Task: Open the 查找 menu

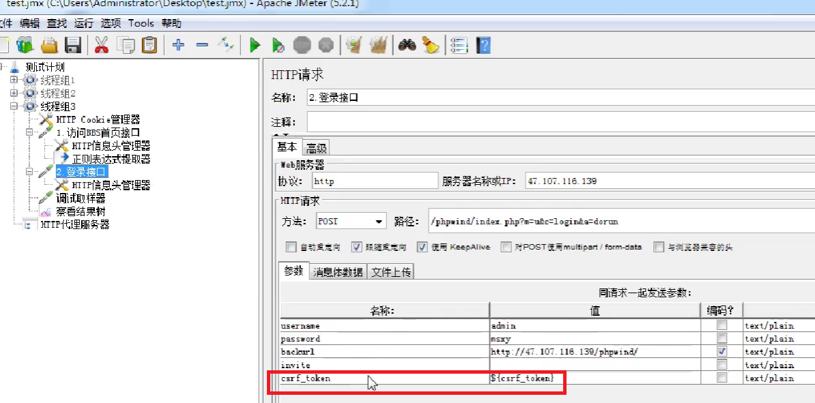Action: pos(57,23)
